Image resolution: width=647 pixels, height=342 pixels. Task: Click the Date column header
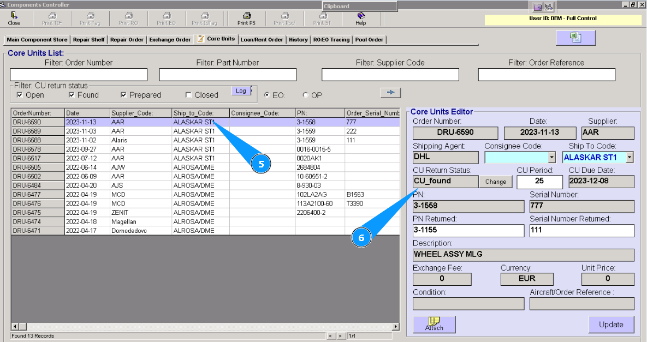point(87,113)
